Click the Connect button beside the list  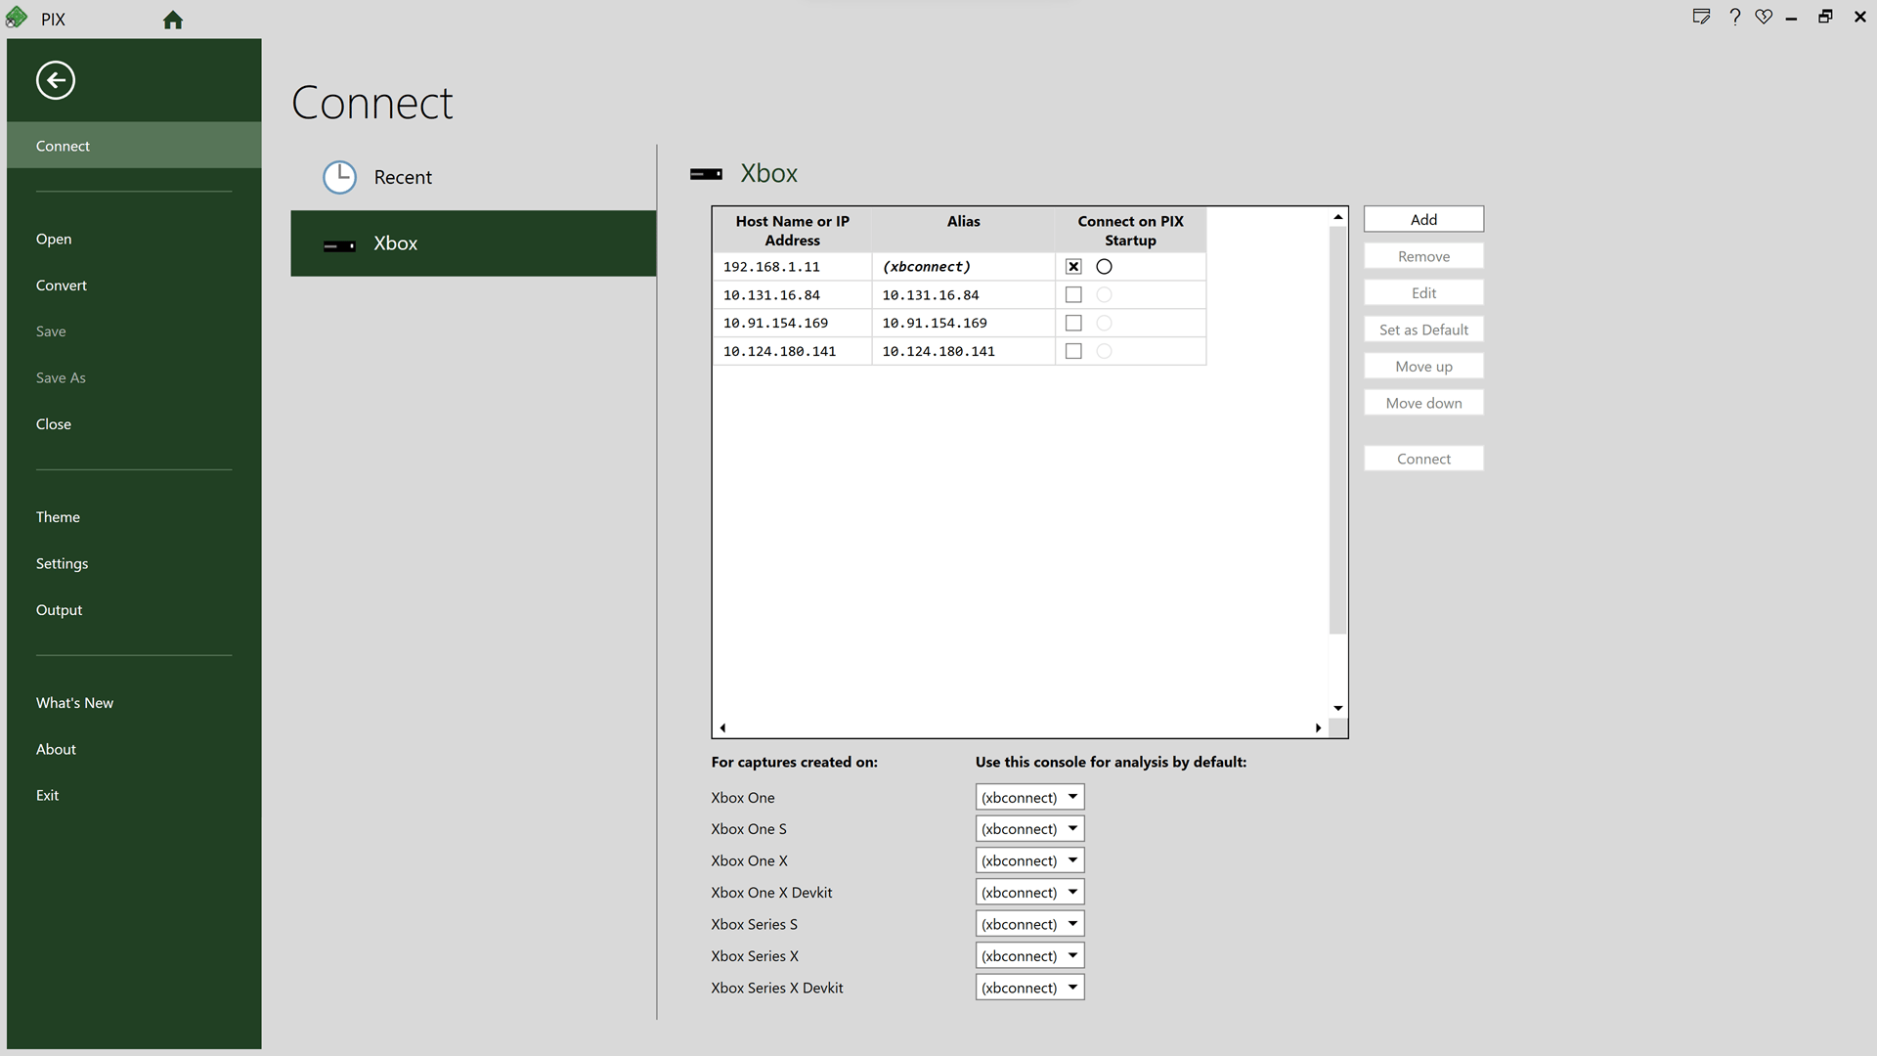click(1423, 460)
